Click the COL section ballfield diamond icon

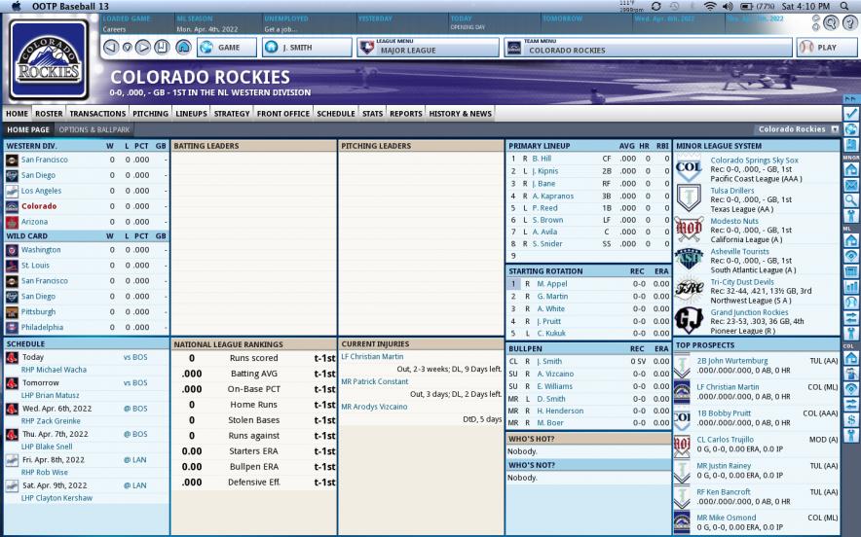coord(850,389)
